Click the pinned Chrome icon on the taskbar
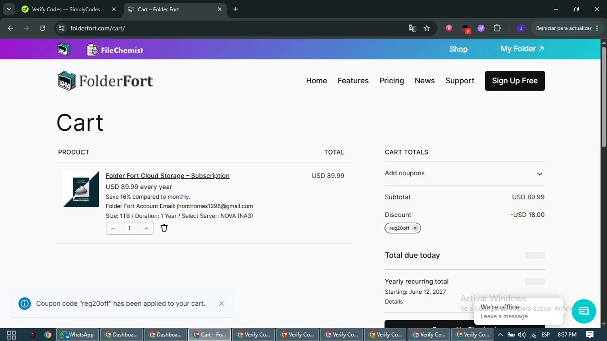This screenshot has height=341, width=607. tap(48, 335)
